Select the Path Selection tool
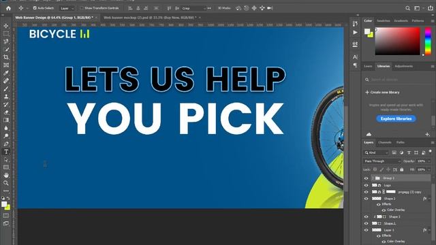This screenshot has height=245, width=436. 6,160
